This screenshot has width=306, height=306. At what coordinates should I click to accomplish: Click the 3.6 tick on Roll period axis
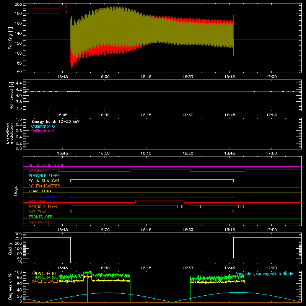coord(19,108)
